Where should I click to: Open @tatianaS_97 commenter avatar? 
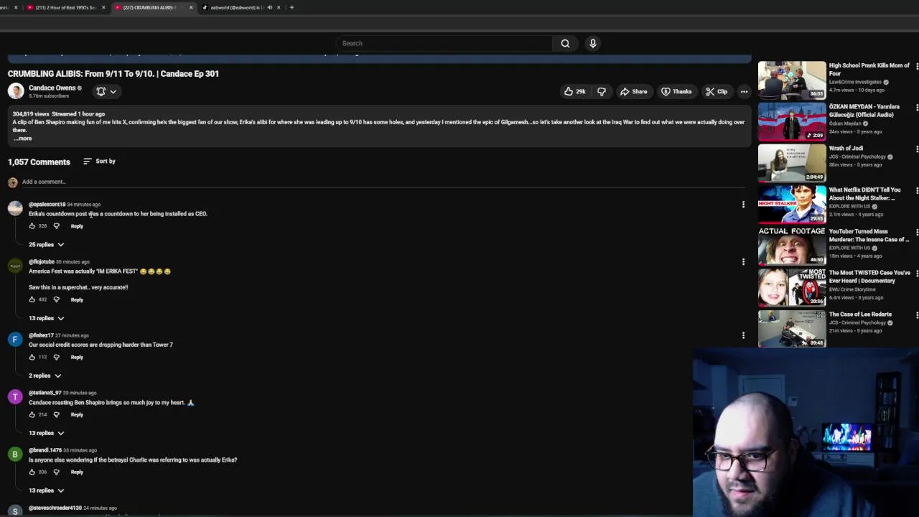14,396
